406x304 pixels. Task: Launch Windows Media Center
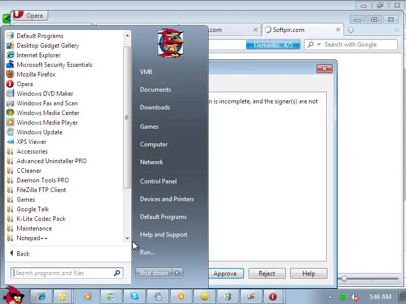48,113
